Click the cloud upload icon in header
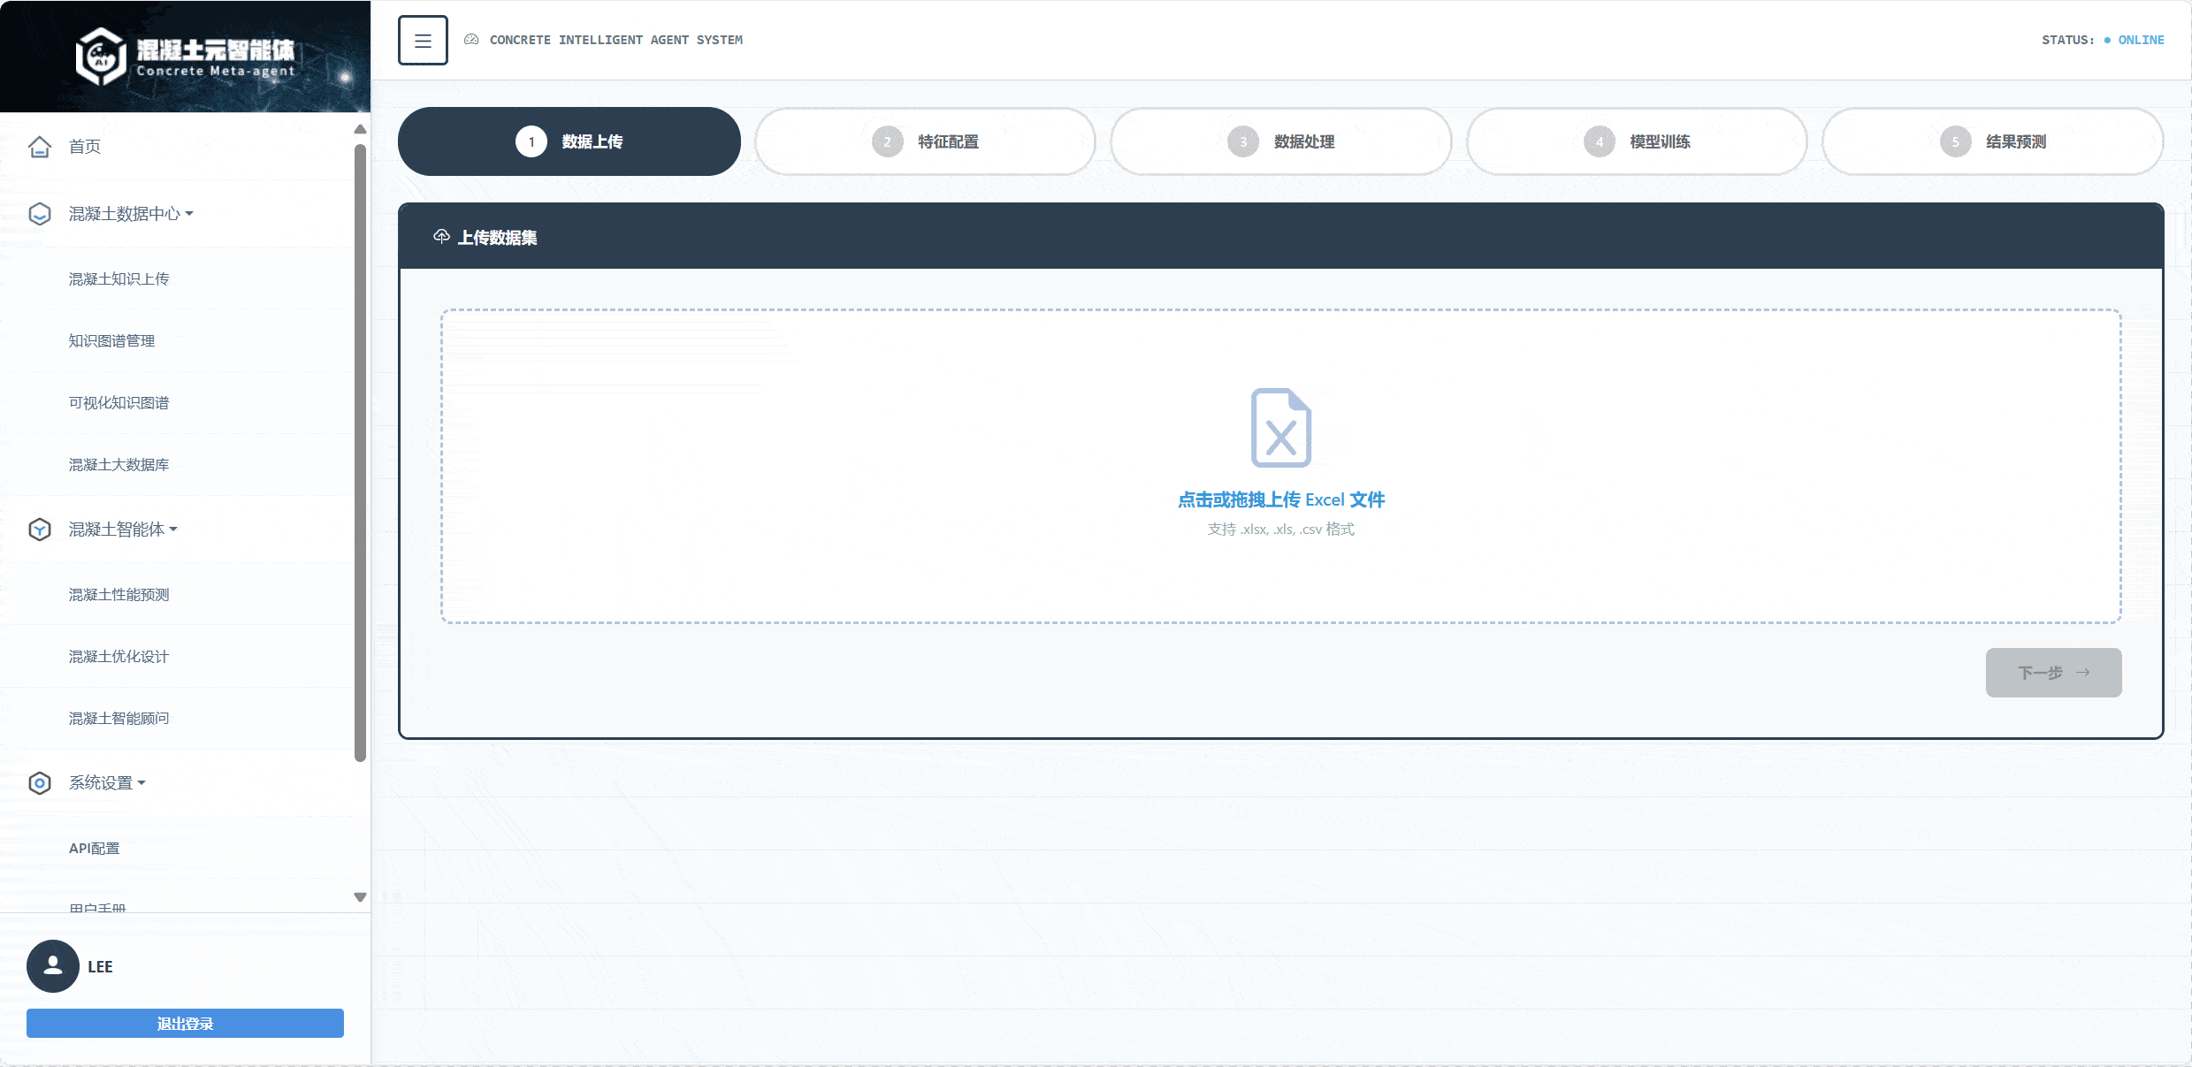This screenshot has height=1067, width=2192. click(441, 236)
